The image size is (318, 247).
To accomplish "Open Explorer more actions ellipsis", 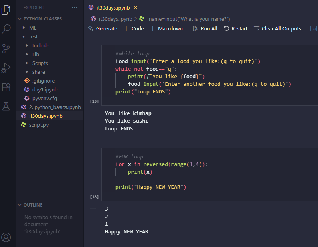I will pos(75,8).
